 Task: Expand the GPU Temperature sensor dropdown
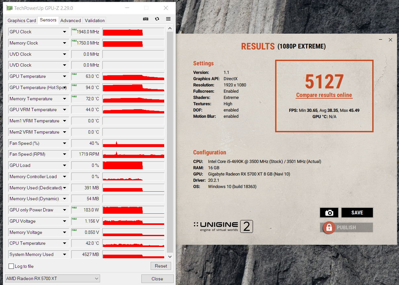(x=64, y=77)
